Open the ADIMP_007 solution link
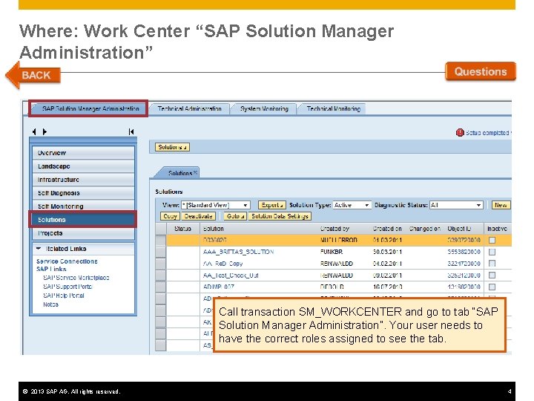The image size is (534, 401). coord(218,287)
